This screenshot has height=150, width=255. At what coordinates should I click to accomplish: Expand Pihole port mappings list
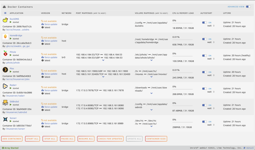[x=103, y=60]
